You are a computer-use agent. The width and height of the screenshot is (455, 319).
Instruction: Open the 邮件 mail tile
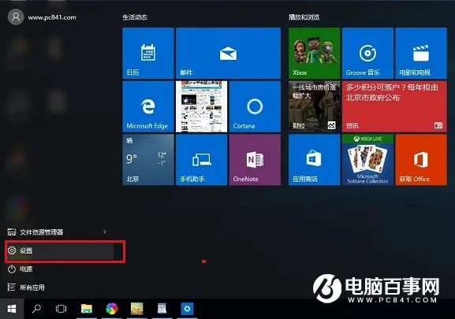pyautogui.click(x=228, y=53)
